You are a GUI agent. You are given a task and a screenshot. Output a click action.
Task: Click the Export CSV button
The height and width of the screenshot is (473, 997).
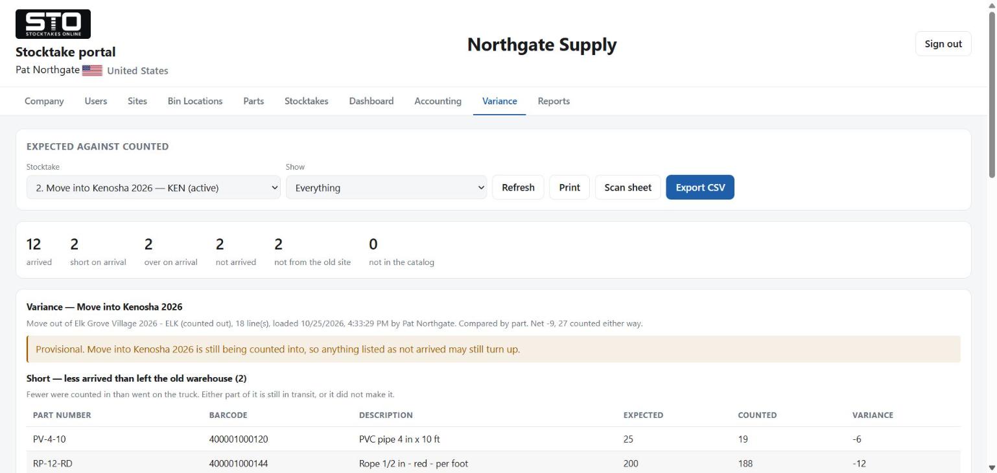[x=700, y=187]
